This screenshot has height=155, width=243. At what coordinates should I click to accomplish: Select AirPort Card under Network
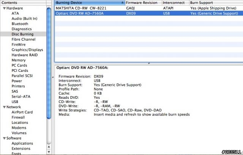click(22, 112)
